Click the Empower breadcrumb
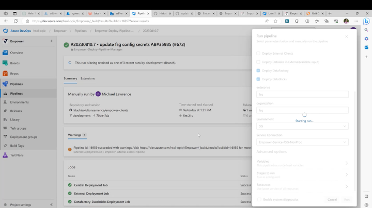Viewport: 372px width, 208px height. point(60,31)
